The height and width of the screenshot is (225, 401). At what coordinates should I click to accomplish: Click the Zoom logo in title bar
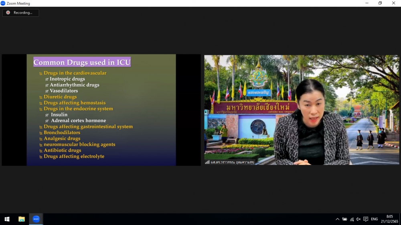3,3
